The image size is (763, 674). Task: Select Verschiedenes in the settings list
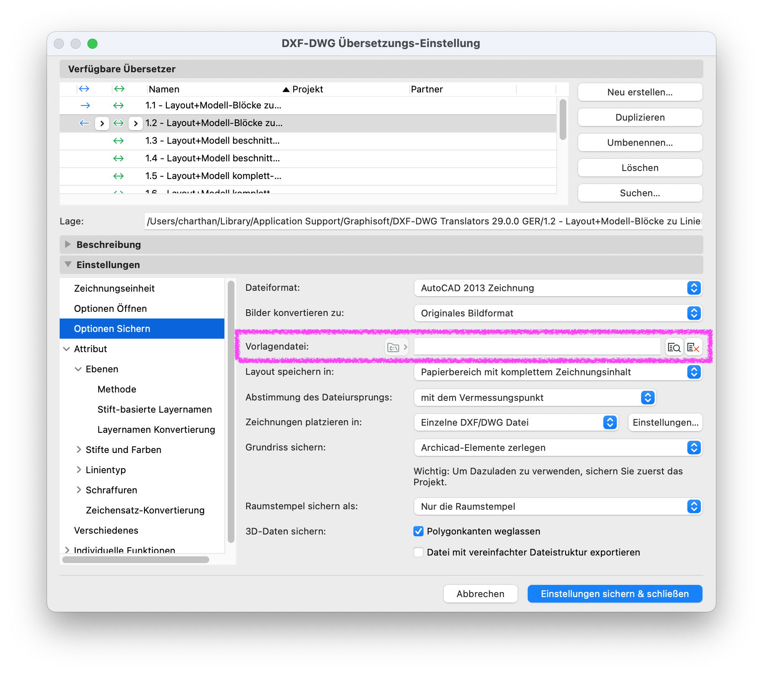pos(142,530)
